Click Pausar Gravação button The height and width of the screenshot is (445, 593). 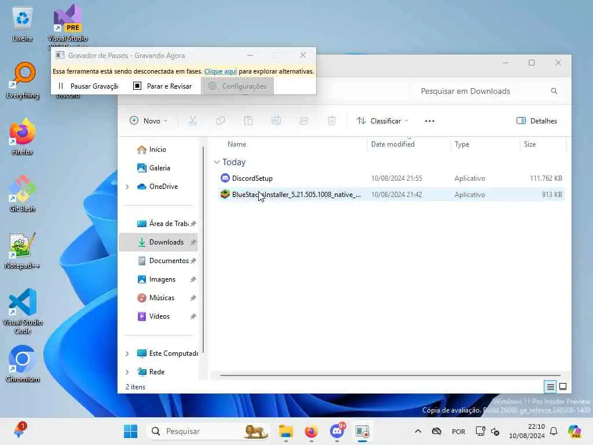pos(89,86)
